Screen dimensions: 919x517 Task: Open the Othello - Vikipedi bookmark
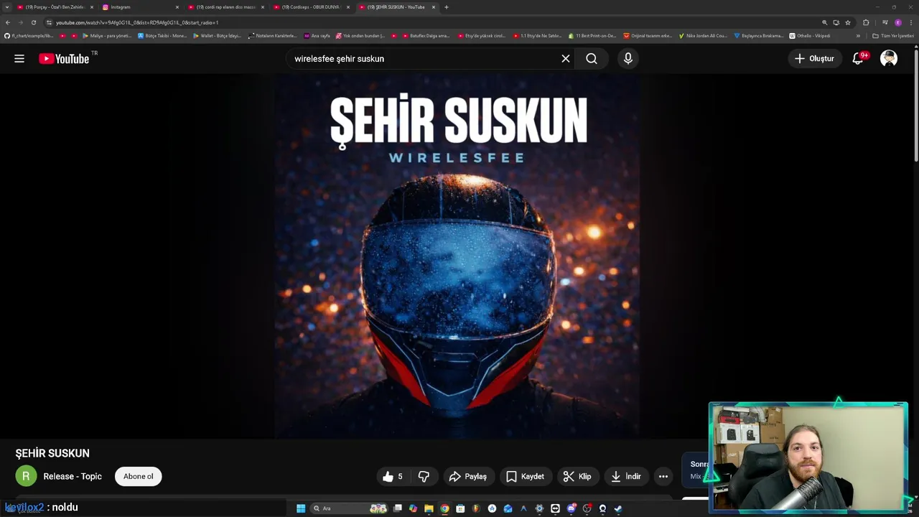[810, 36]
